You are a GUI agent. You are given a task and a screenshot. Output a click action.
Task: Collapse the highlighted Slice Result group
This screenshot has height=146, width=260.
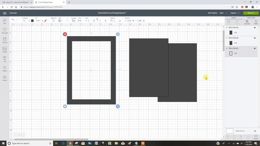point(227,48)
